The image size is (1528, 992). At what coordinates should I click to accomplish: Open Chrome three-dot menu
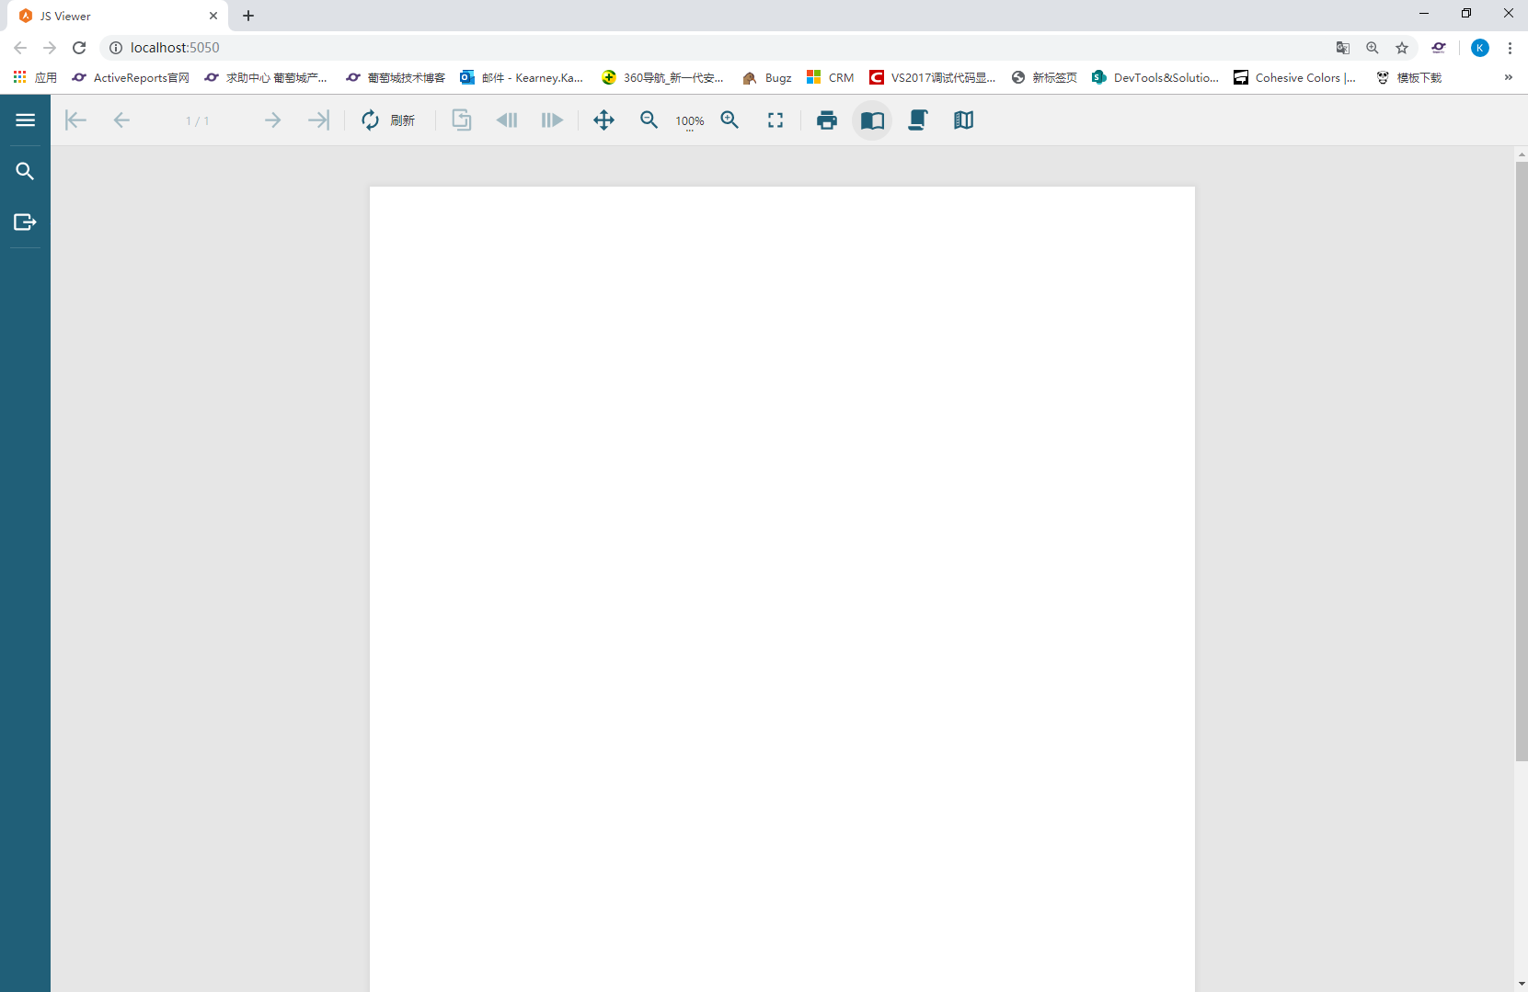click(x=1510, y=48)
